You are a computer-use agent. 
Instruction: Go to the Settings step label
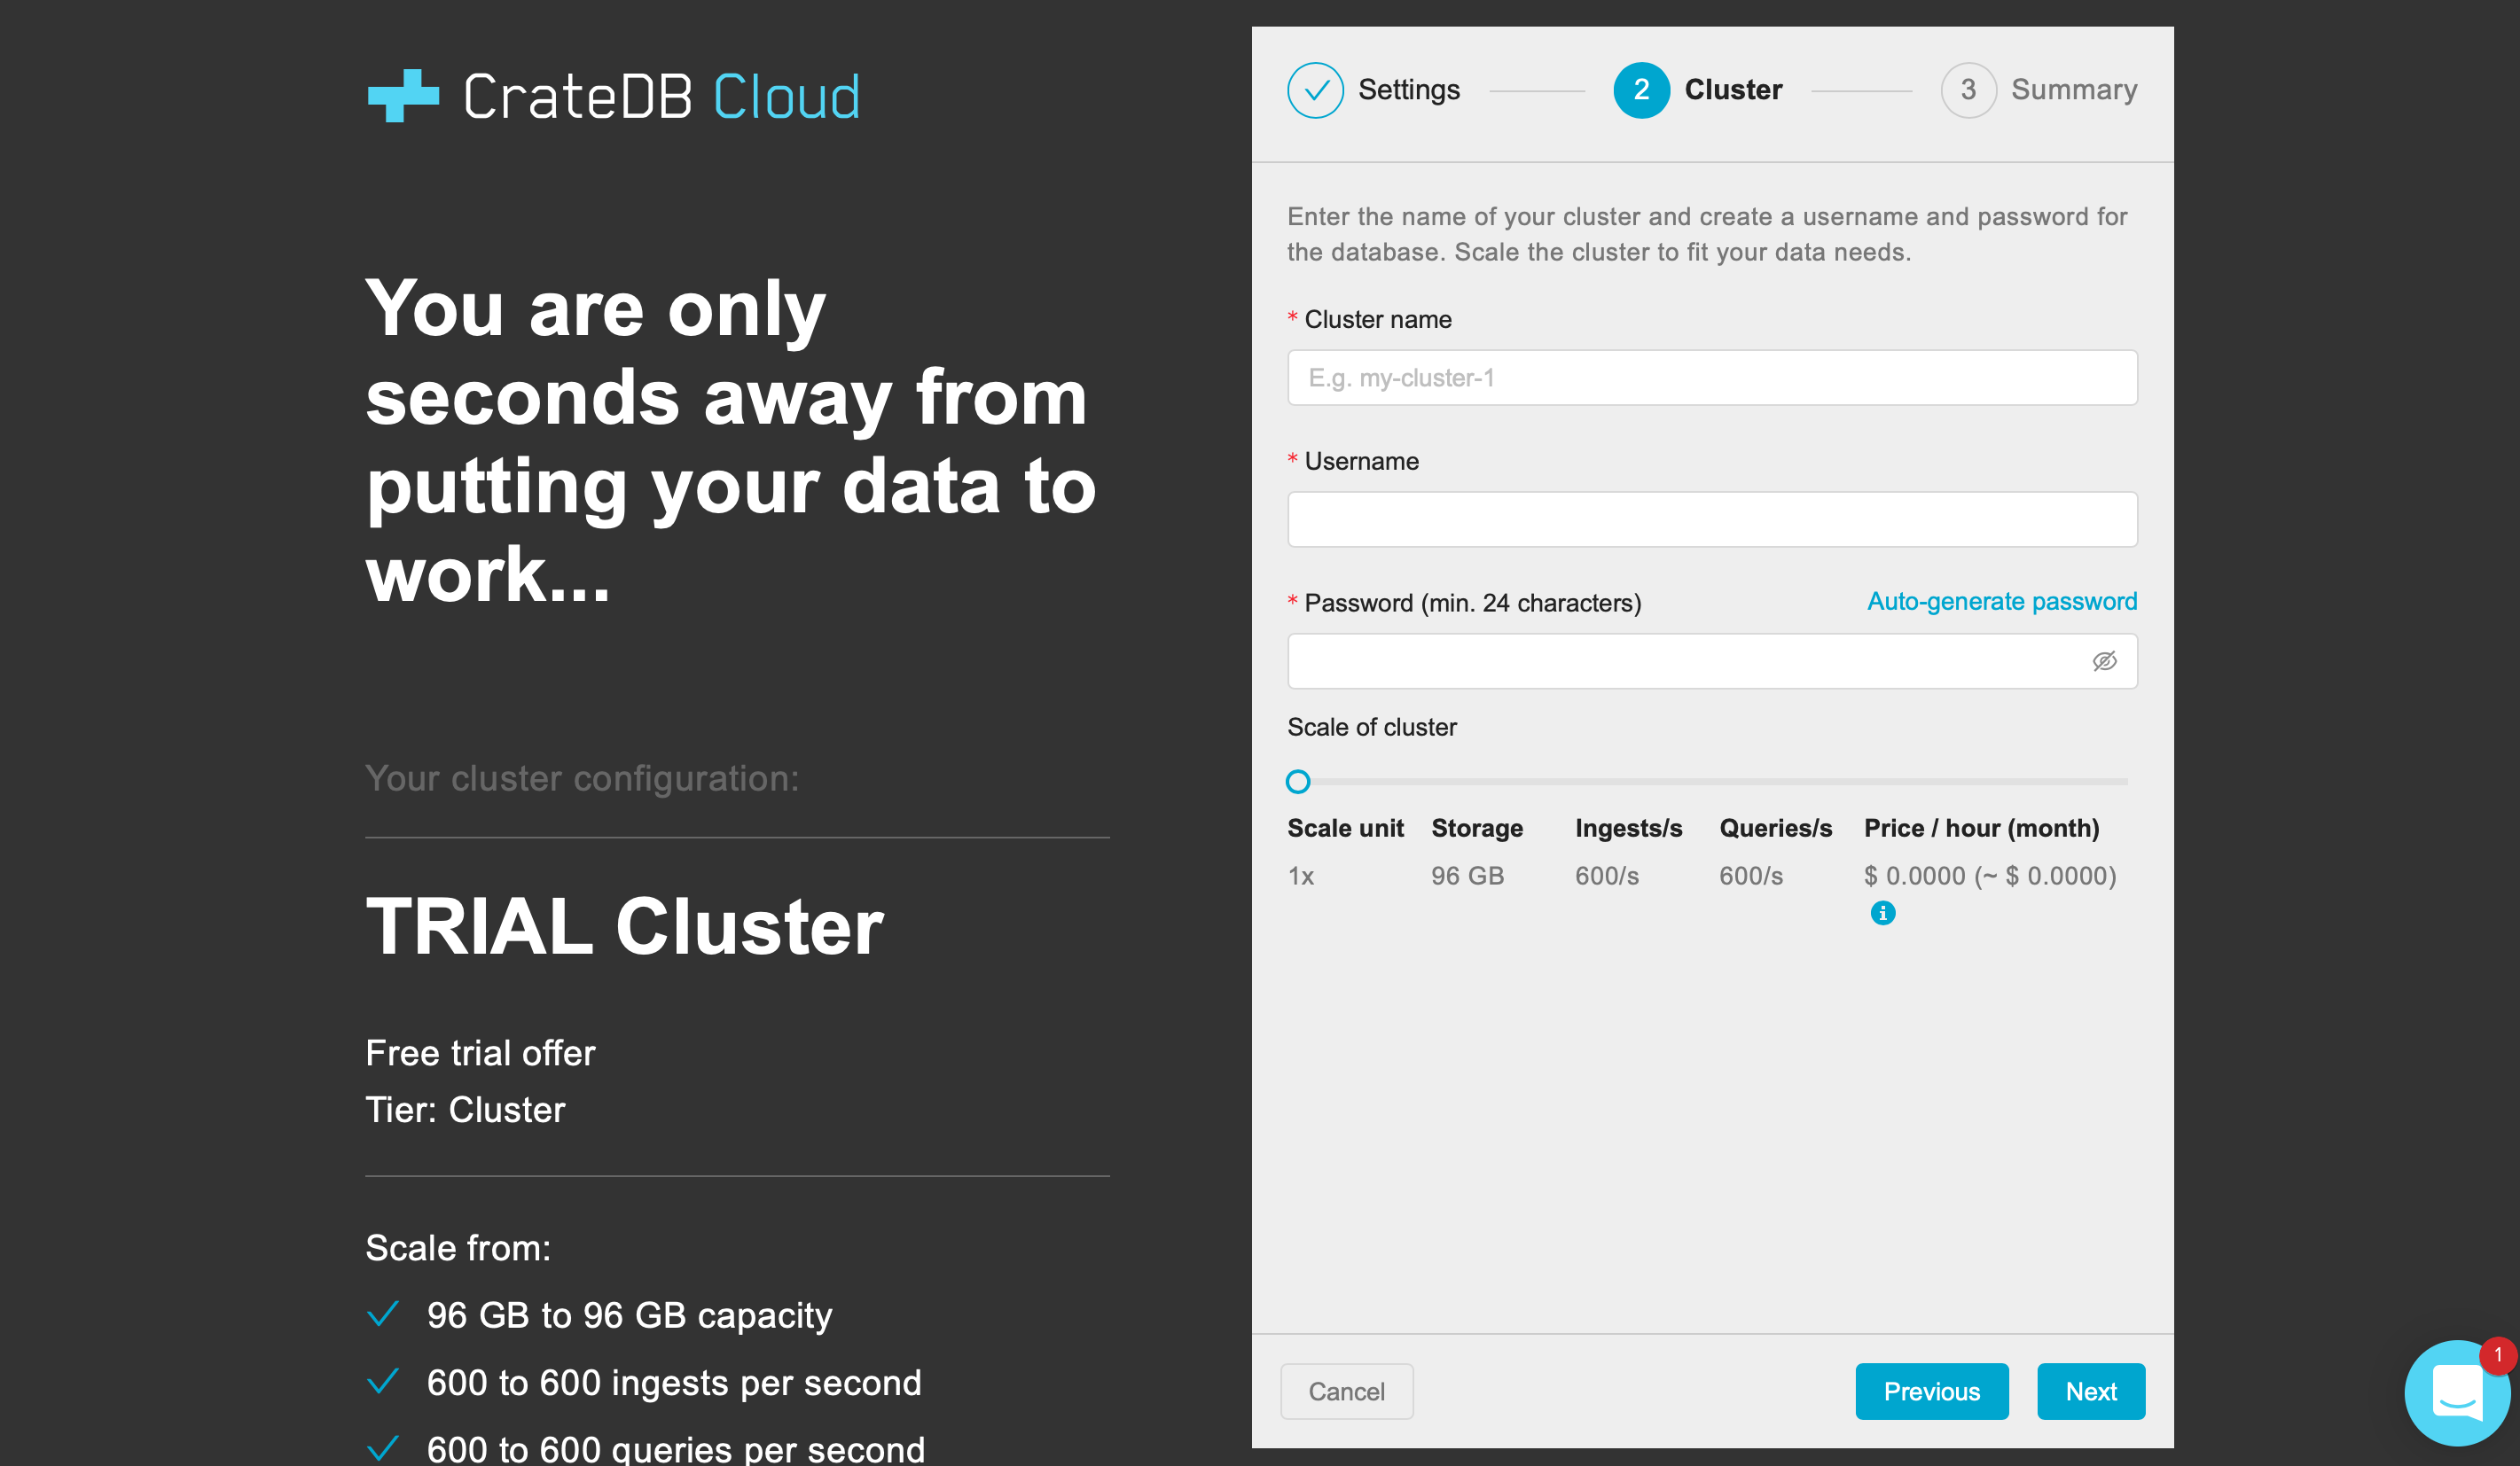pos(1408,90)
